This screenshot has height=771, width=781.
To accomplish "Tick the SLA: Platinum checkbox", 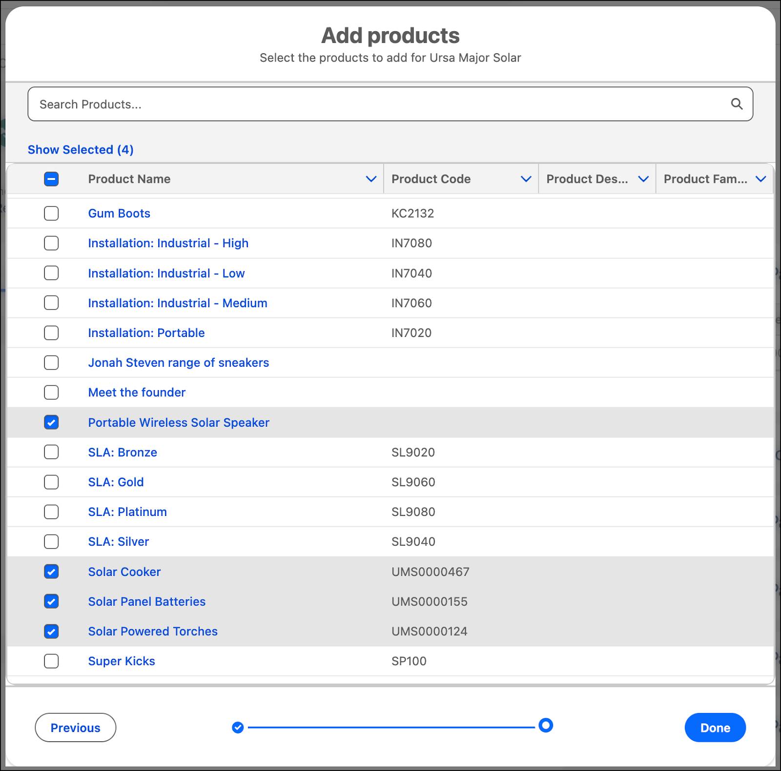I will [x=51, y=512].
